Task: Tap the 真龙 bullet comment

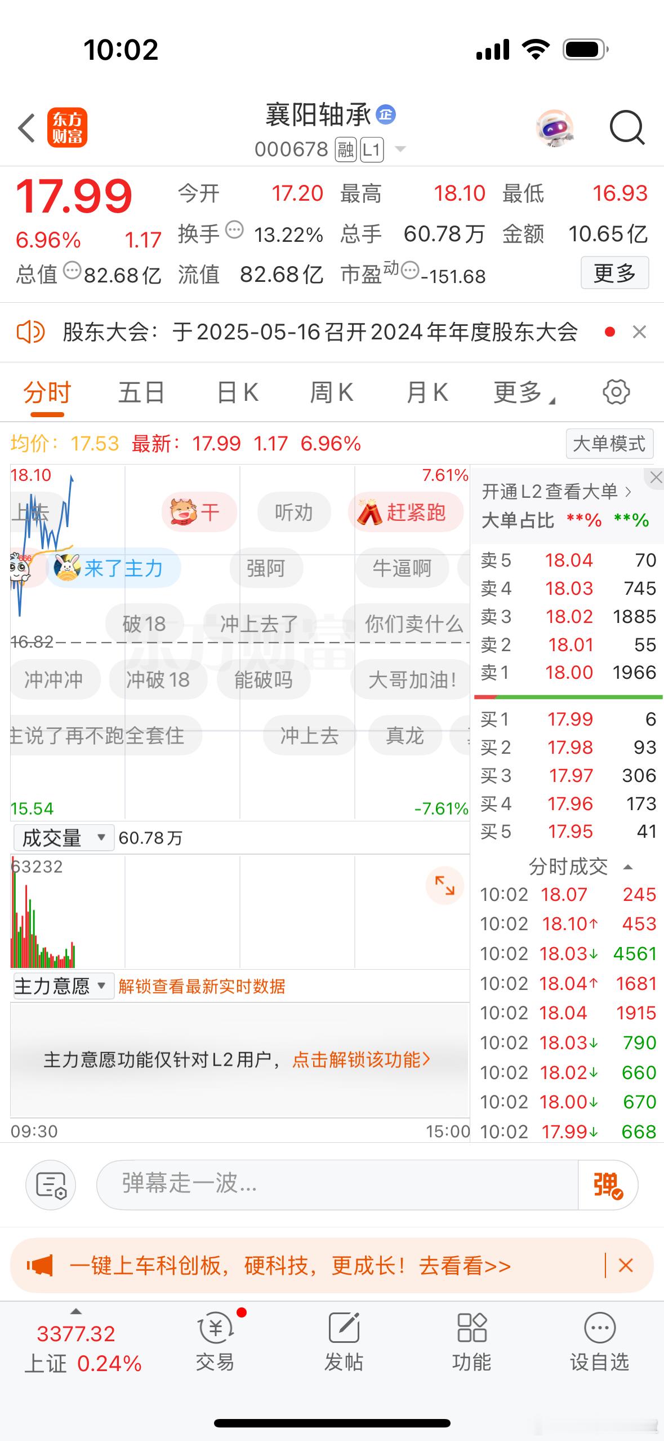Action: click(404, 735)
